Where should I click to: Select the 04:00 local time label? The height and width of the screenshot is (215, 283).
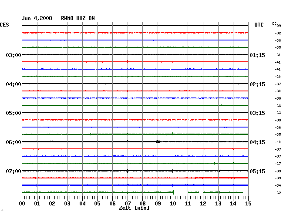tap(13, 84)
